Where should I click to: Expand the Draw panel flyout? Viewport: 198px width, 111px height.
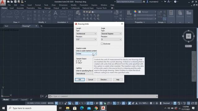16,22
